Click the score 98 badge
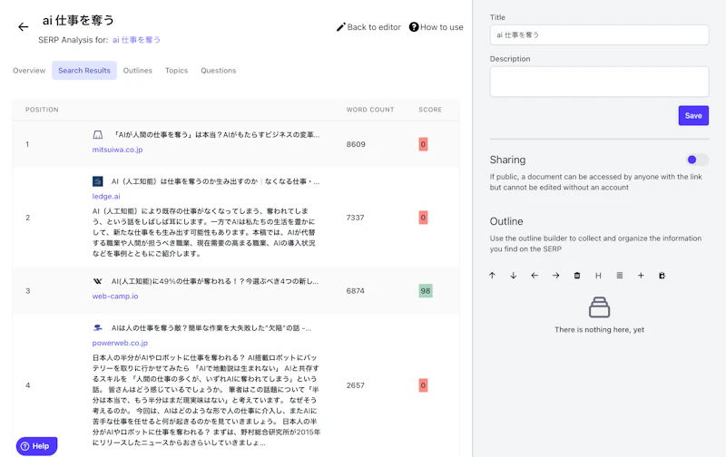Screen dimensions: 726x457 point(426,291)
